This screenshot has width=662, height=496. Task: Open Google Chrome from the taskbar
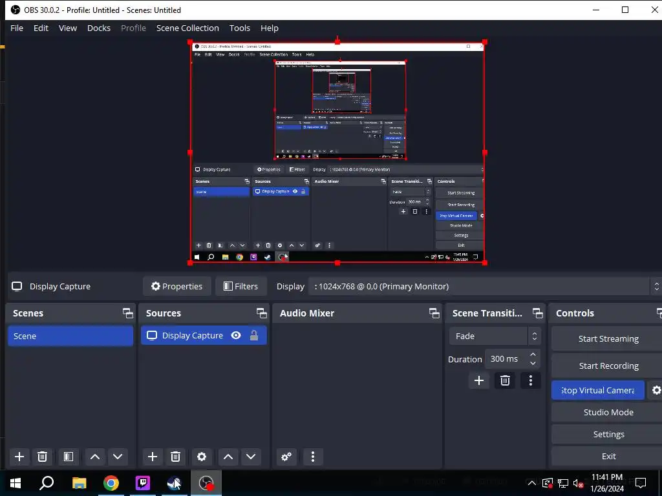111,483
